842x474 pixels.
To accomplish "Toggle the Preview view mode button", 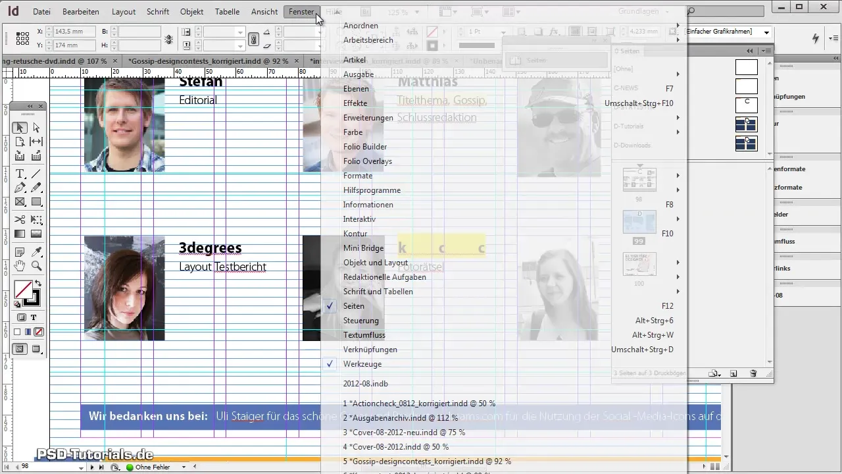I will 36,349.
